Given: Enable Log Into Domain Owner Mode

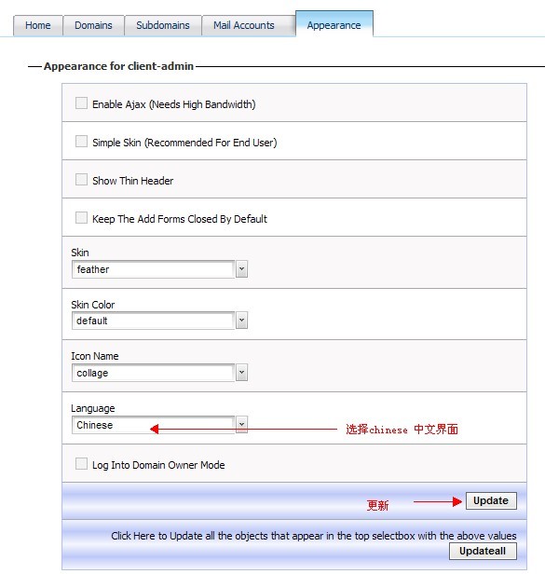Looking at the screenshot, I should tap(81, 464).
